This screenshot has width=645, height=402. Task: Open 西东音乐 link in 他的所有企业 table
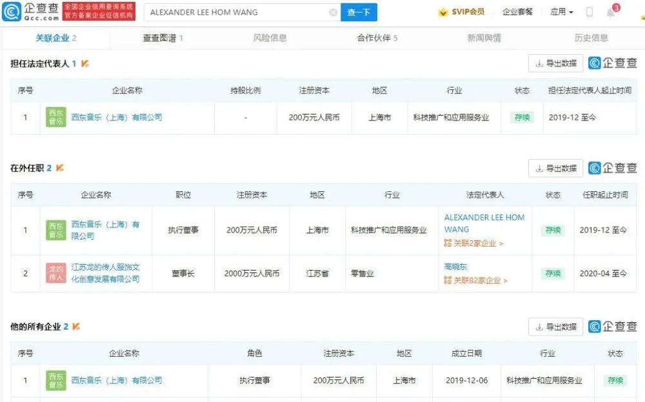click(x=117, y=381)
